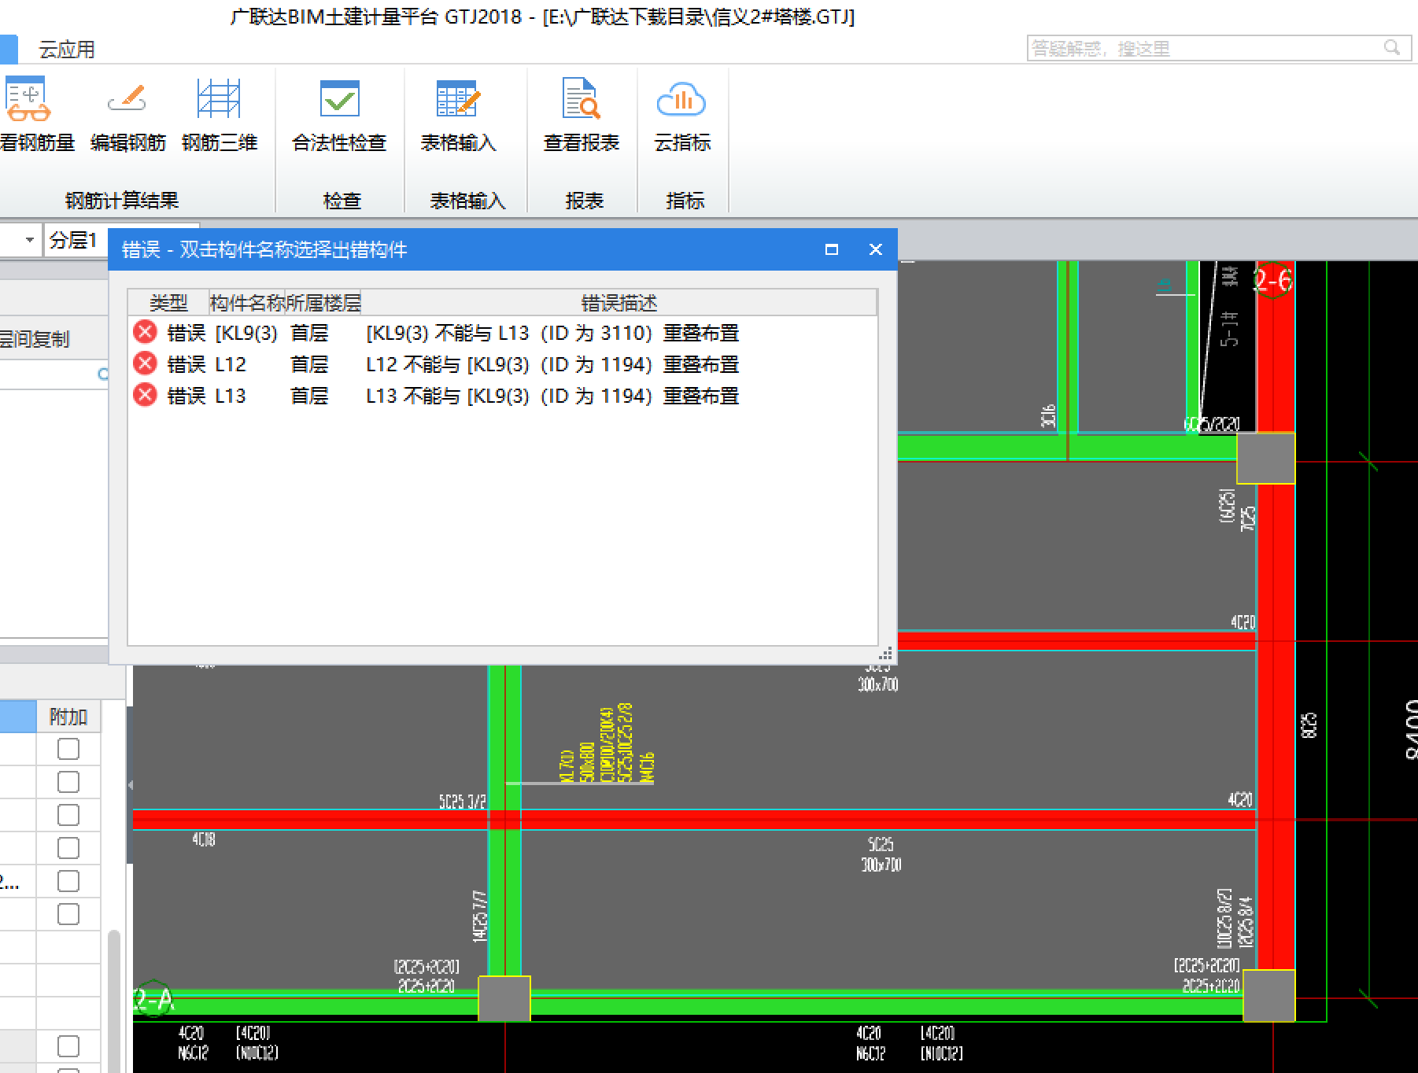Click the 2-6 axis grid marker
1418x1073 pixels.
1273,280
